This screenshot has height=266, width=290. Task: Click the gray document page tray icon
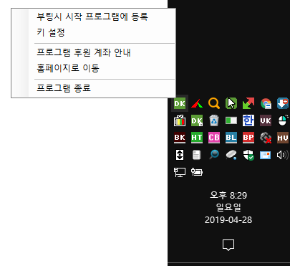click(197, 155)
